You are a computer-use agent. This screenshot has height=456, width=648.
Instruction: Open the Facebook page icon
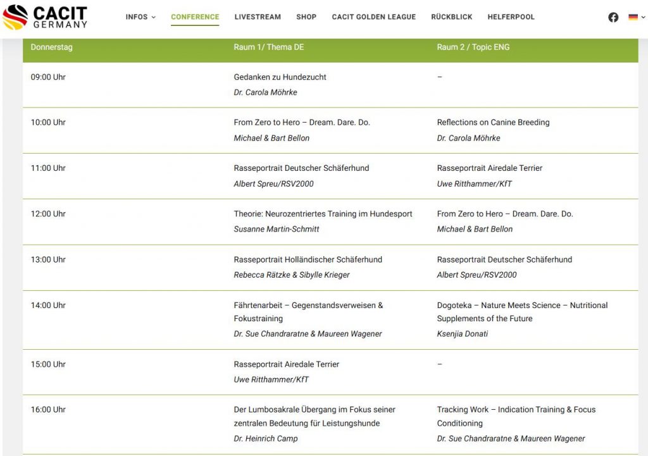(613, 17)
